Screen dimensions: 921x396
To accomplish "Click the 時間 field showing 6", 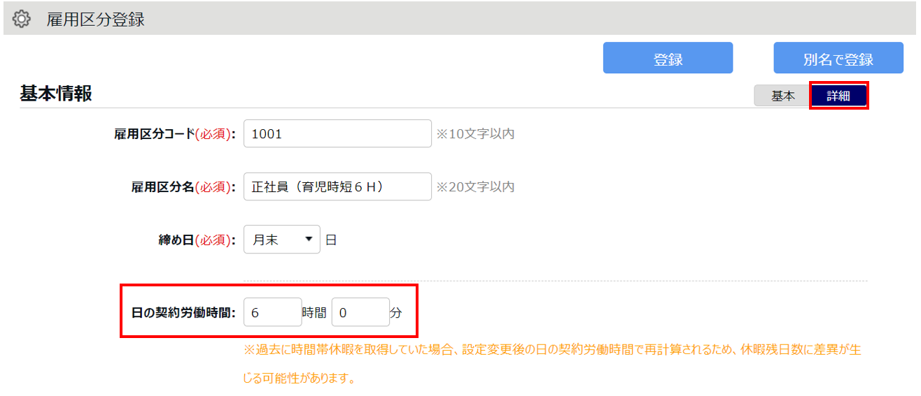I will 272,312.
